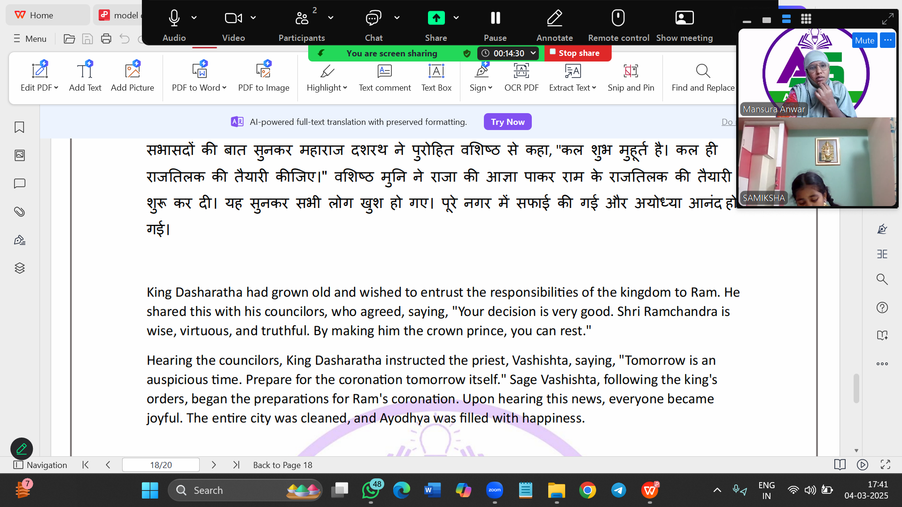Click the page number input field
The width and height of the screenshot is (902, 507).
pos(161,465)
